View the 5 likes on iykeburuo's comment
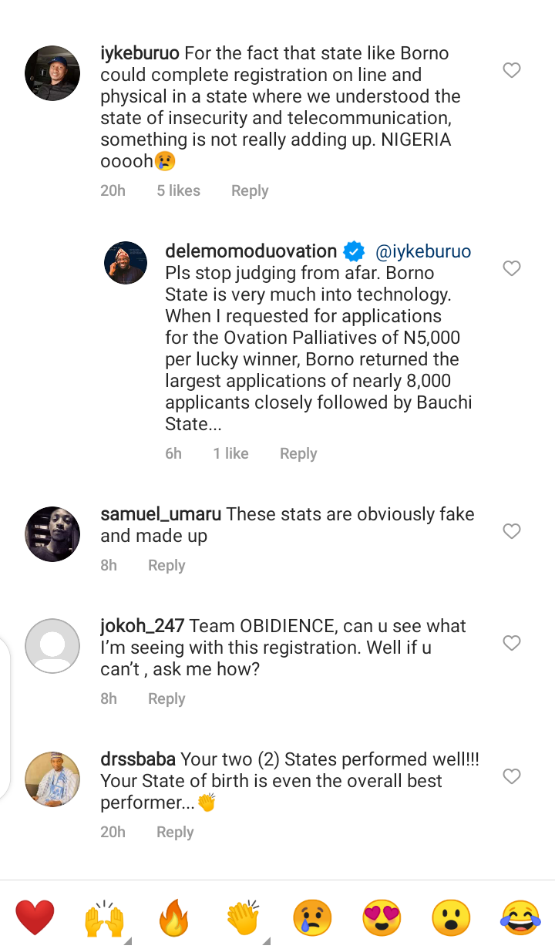This screenshot has width=555, height=949. click(x=178, y=190)
